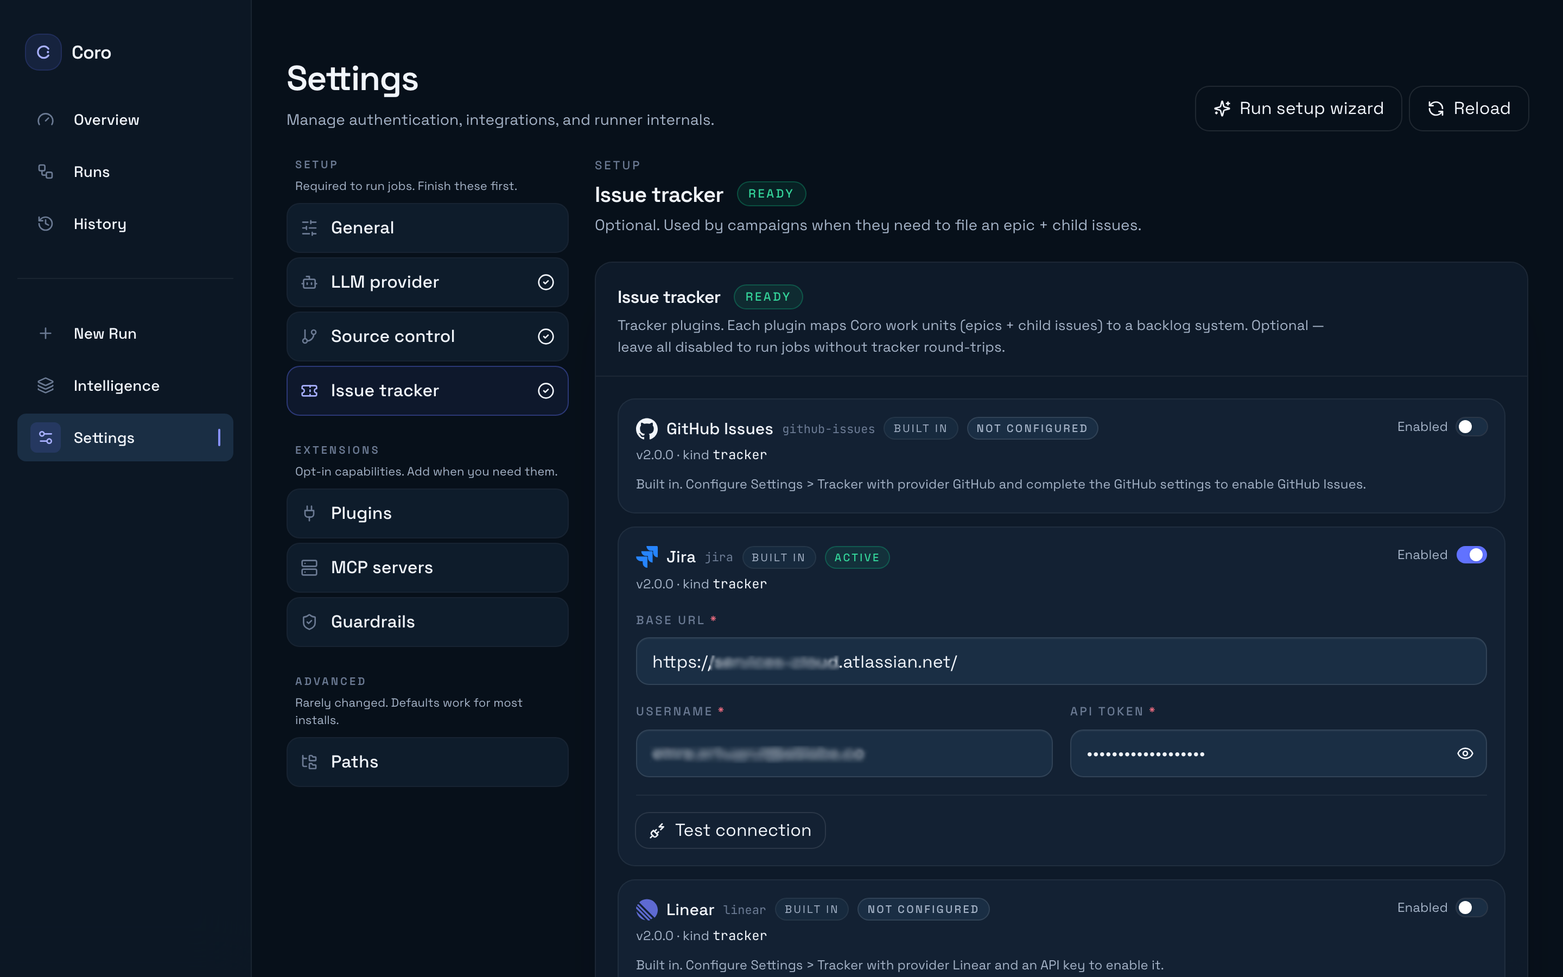Click the Paths folder tree icon
Screen dimensions: 1563x977
309,762
